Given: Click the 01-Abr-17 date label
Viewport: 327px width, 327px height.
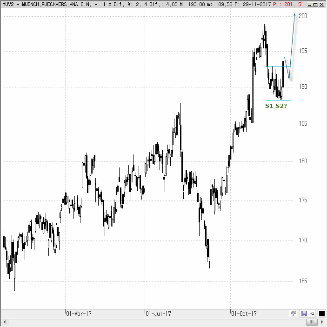Looking at the screenshot, I should [79, 314].
